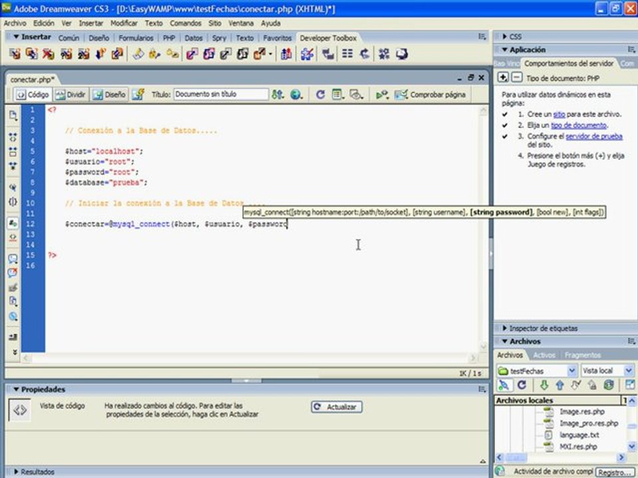This screenshot has width=638, height=478.
Task: Collapse the Archivos panel
Action: (504, 341)
